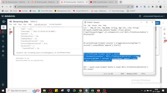Click the Last edit was now link
This screenshot has width=167, height=93.
click(x=40, y=24)
